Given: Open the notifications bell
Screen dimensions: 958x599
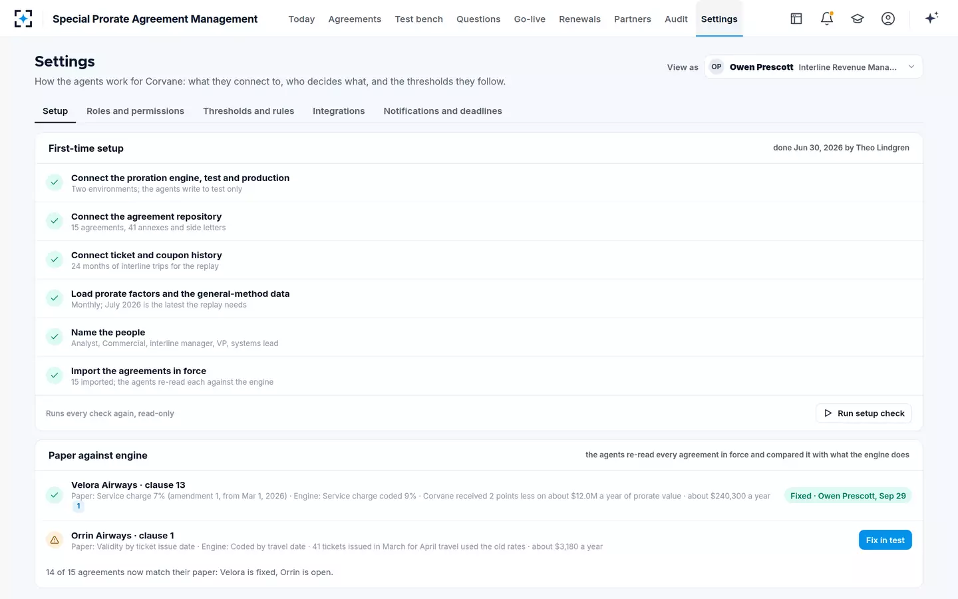Looking at the screenshot, I should point(827,19).
